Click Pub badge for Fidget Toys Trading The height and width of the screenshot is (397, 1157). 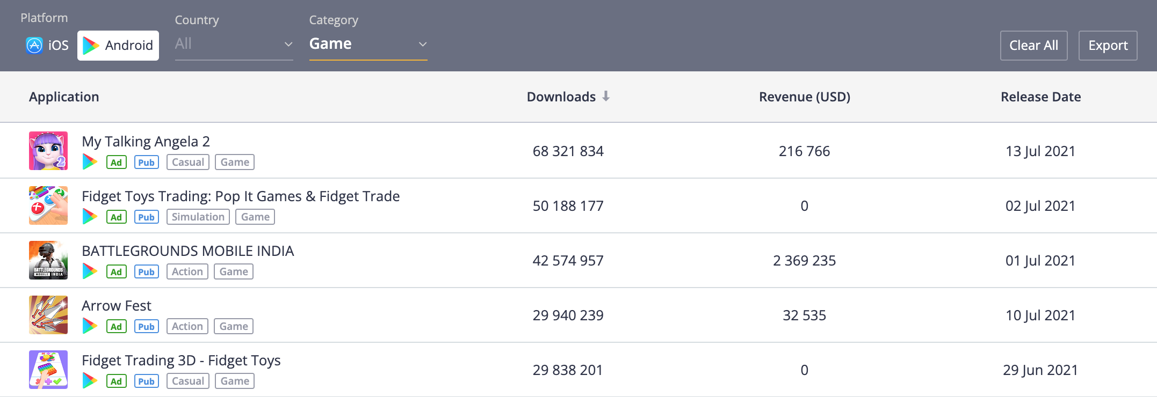[x=147, y=217]
